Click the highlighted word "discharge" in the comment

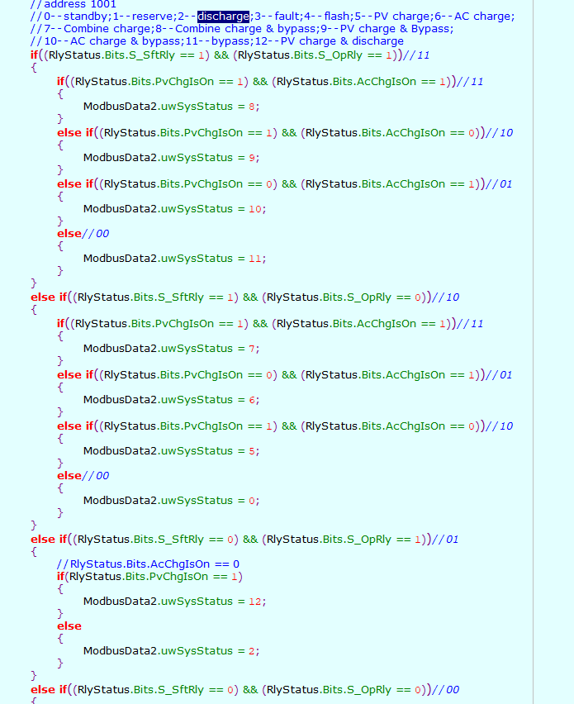[223, 17]
